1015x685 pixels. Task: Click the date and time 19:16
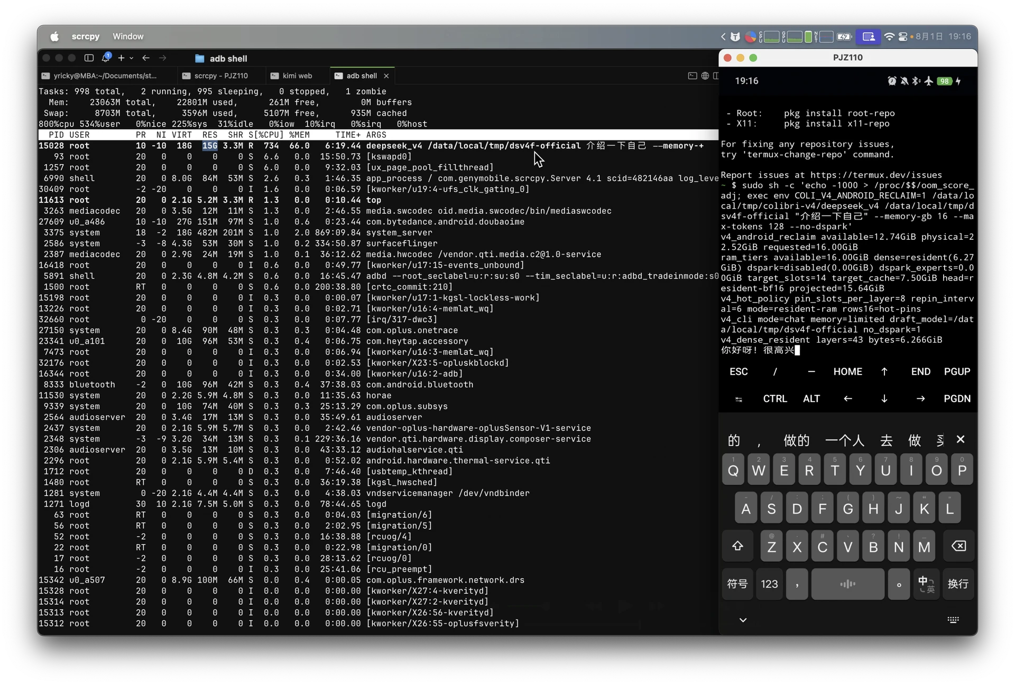coord(943,36)
